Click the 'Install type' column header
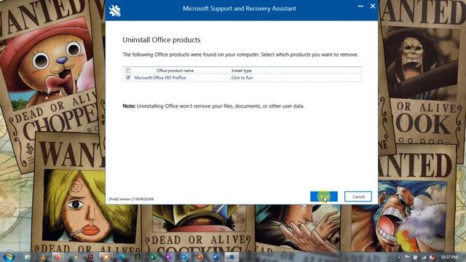466x262 pixels. [241, 71]
